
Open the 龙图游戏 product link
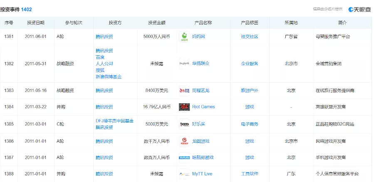(201, 141)
